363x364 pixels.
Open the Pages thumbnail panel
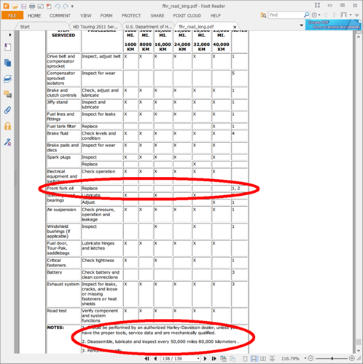[8, 63]
